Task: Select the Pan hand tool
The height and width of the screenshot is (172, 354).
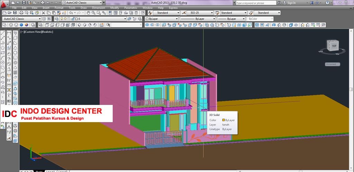Action: (x=88, y=13)
